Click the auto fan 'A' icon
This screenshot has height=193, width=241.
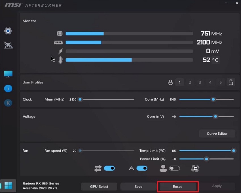coord(131,168)
